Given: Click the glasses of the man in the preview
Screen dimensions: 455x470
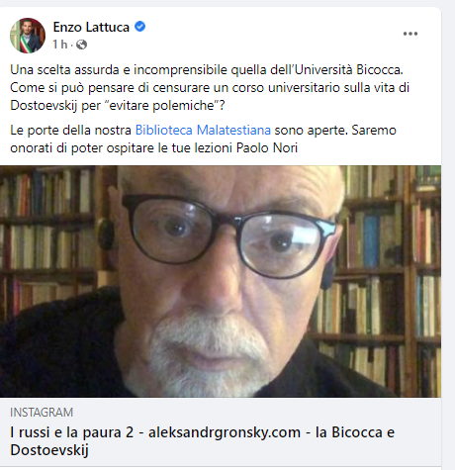Looking at the screenshot, I should tap(229, 235).
